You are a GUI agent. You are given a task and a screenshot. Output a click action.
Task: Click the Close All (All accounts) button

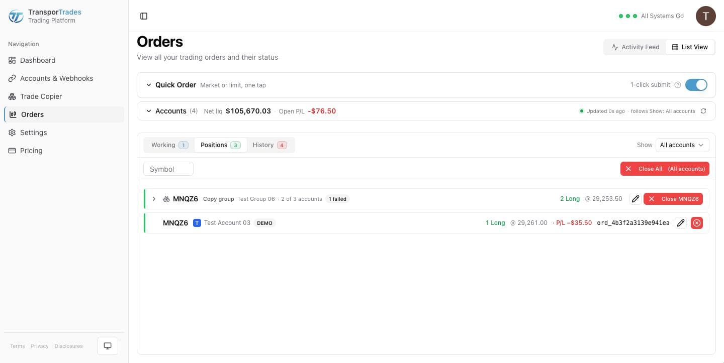665,169
